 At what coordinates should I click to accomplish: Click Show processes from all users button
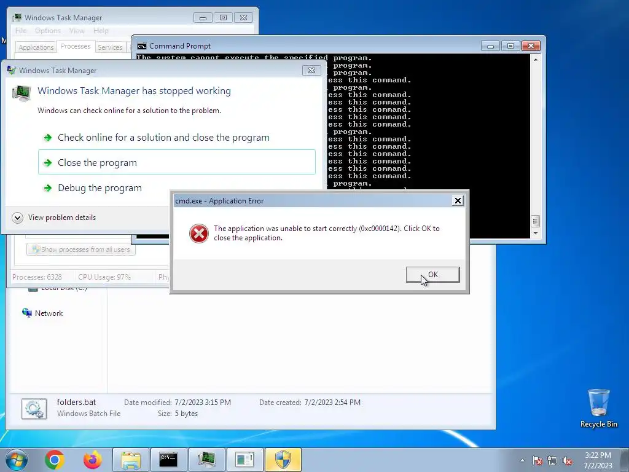(81, 250)
